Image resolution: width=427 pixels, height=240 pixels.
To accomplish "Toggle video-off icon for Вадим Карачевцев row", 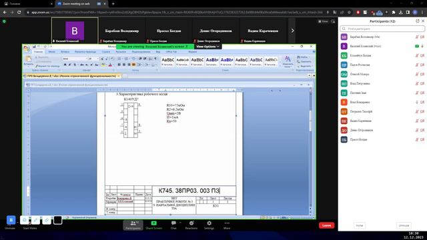I will [x=422, y=121].
